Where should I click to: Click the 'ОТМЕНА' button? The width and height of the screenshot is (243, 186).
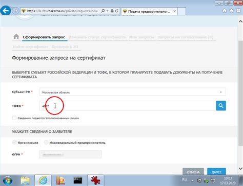[x=193, y=172]
